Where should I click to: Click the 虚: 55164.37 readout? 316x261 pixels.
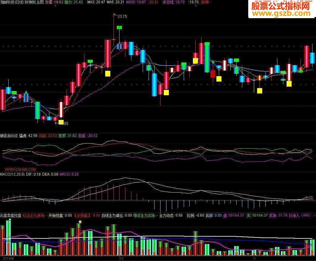(x=234, y=215)
